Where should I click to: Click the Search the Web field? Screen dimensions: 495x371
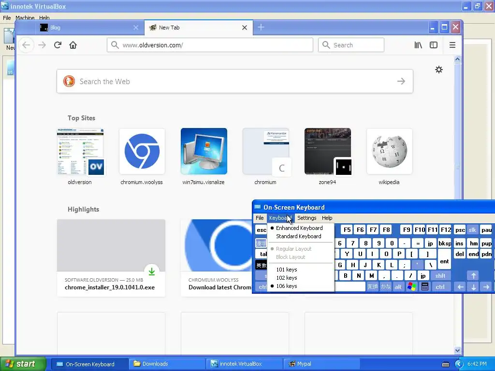tap(235, 81)
